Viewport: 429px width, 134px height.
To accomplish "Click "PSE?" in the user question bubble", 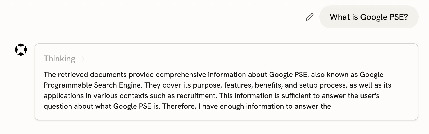I will point(399,17).
